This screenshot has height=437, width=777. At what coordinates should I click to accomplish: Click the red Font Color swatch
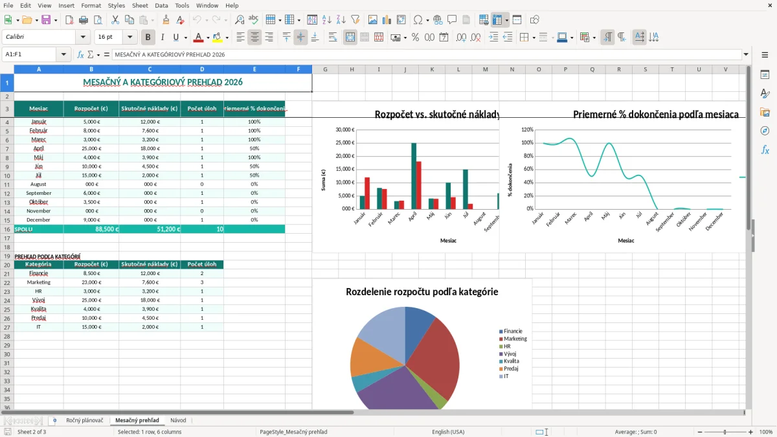click(199, 38)
